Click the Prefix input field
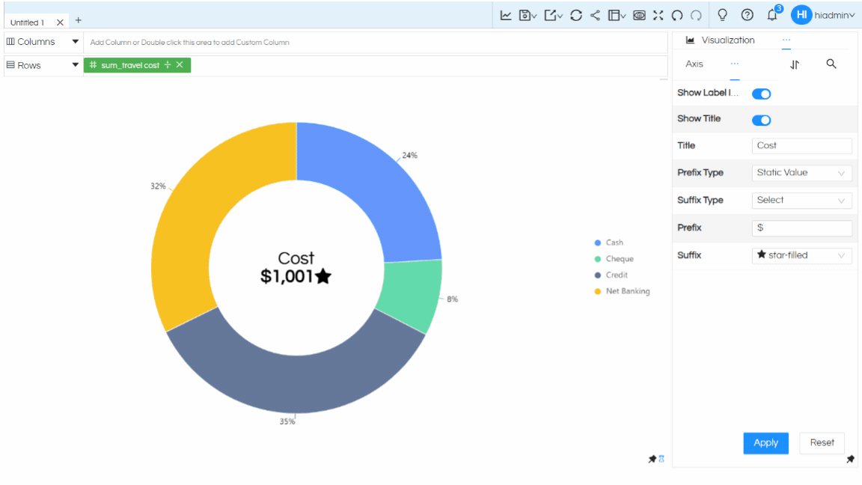 (x=801, y=228)
